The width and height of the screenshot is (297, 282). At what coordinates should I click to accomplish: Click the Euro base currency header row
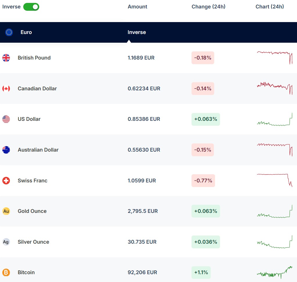click(x=73, y=32)
